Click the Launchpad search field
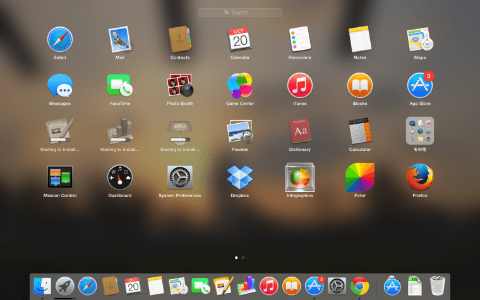 [240, 13]
